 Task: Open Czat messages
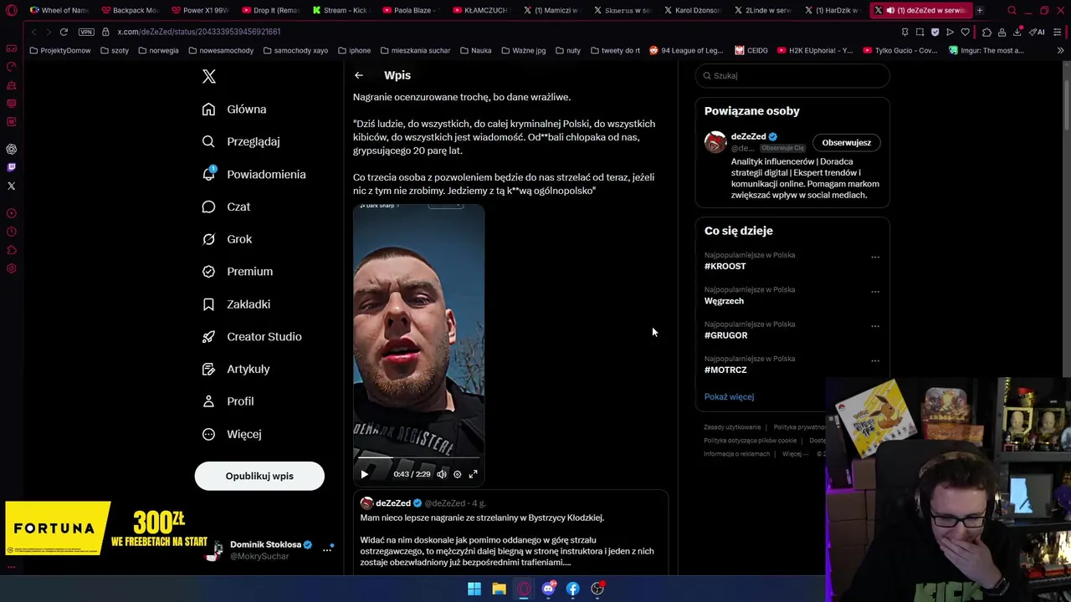click(226, 207)
